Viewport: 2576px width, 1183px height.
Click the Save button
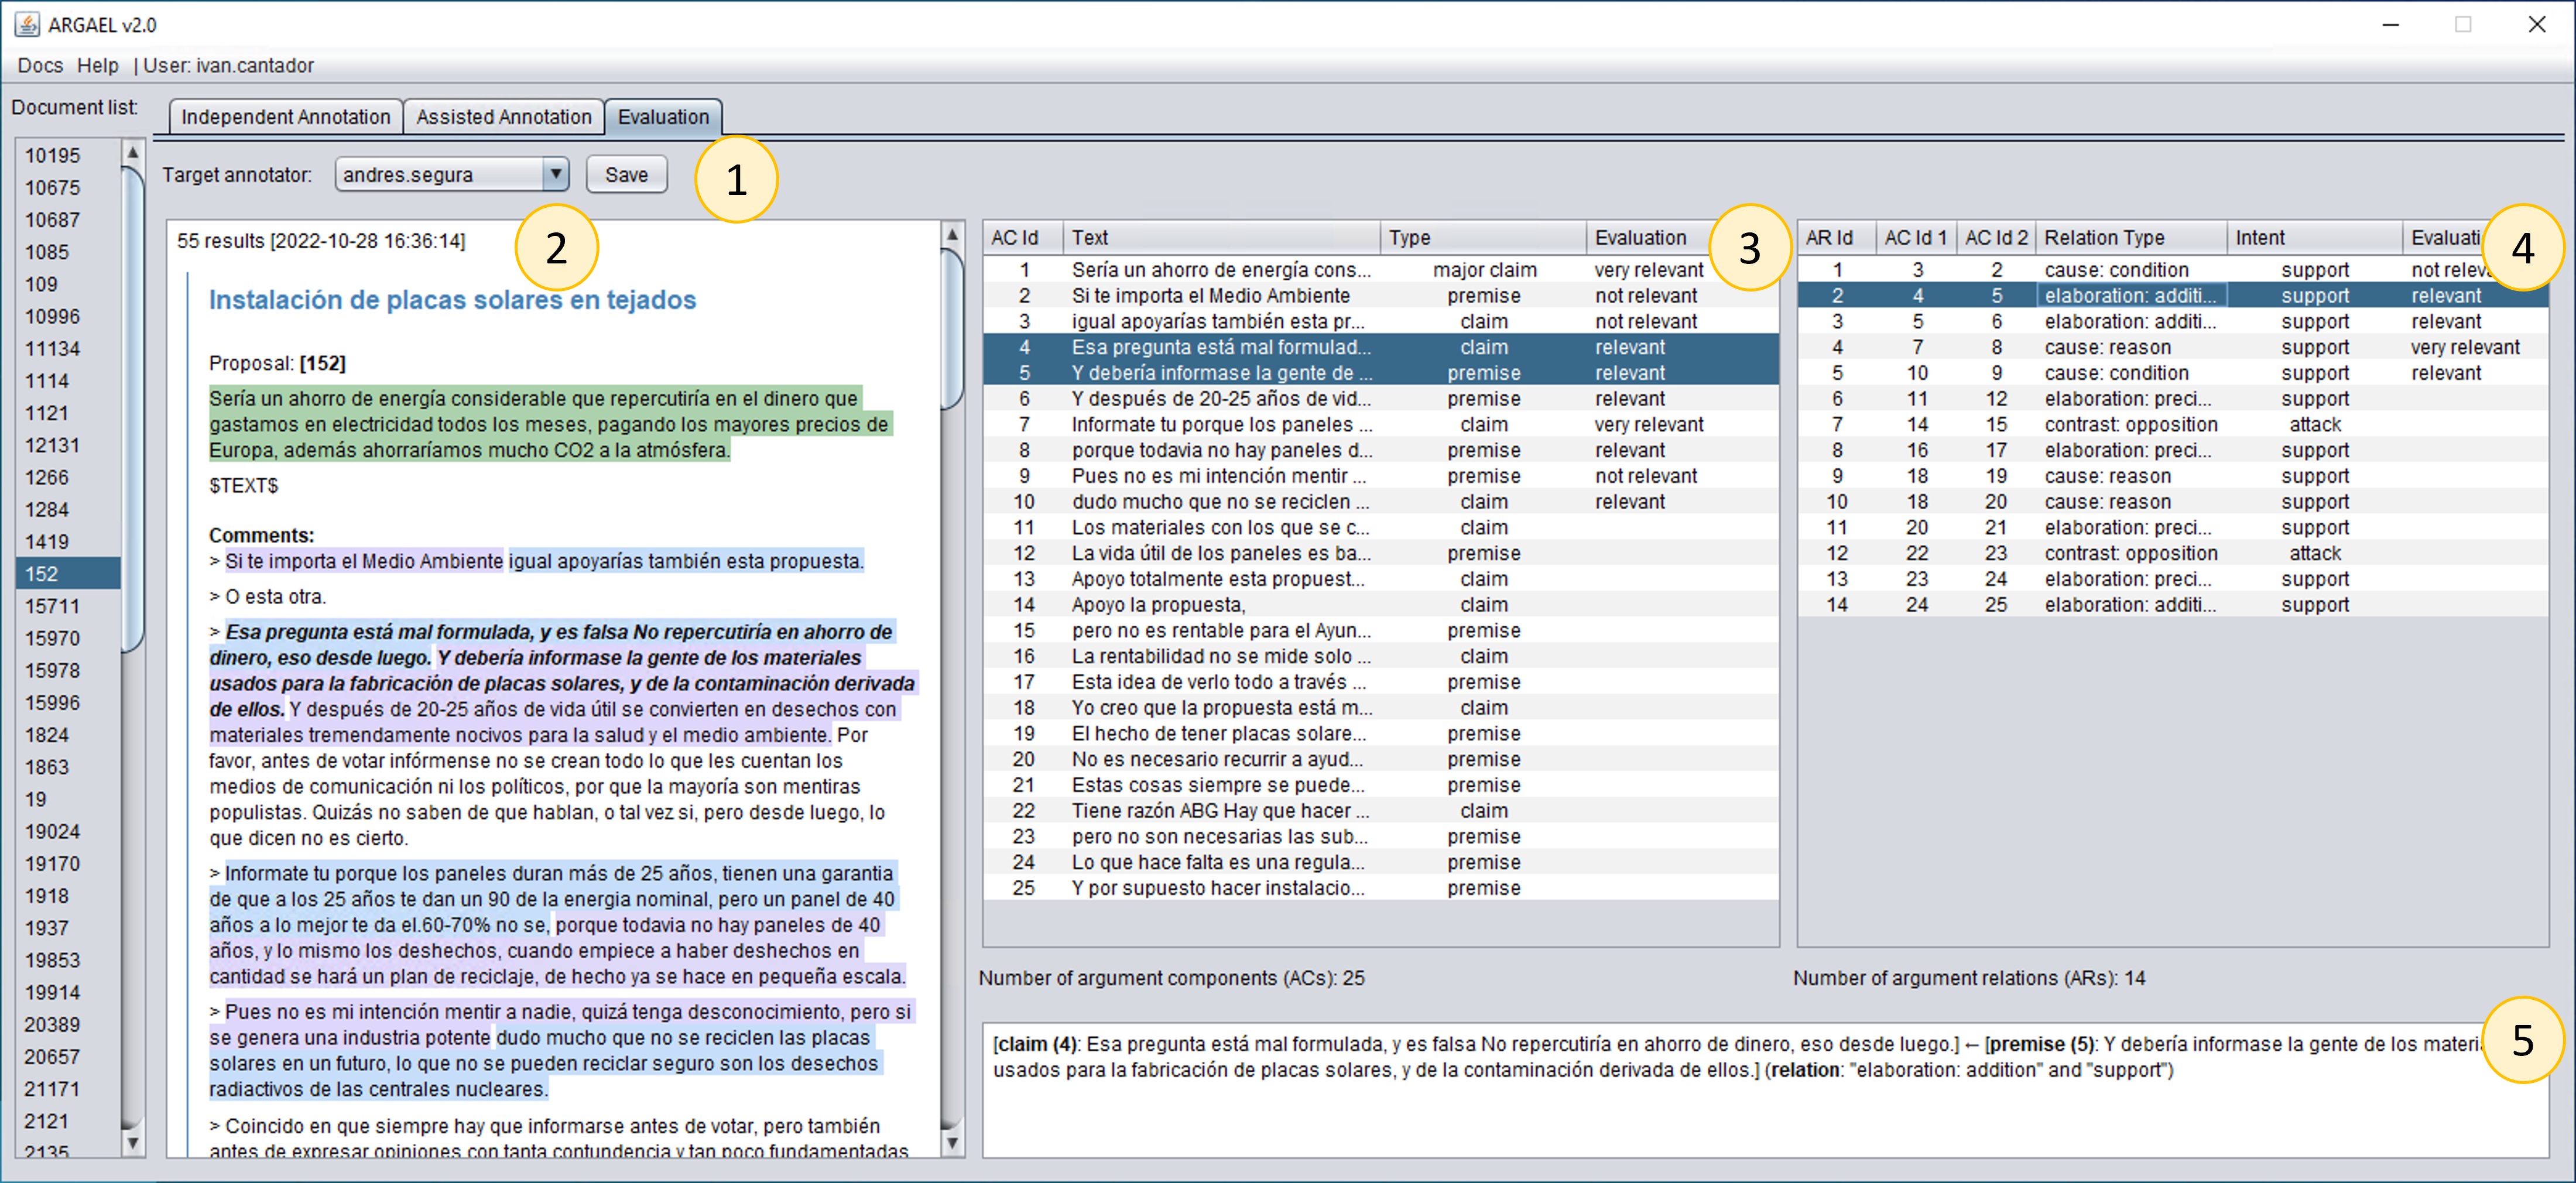click(x=626, y=174)
